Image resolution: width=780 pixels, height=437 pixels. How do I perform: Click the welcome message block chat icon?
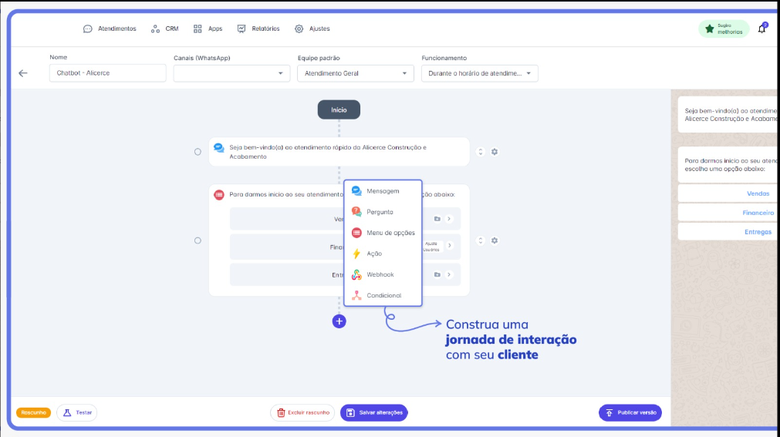point(219,148)
